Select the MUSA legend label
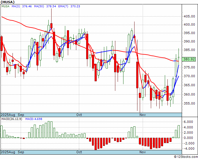This screenshot has height=159, width=198. coord(6,6)
